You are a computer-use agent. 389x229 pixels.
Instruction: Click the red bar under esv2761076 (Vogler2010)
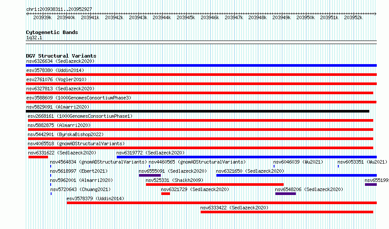click(x=201, y=84)
